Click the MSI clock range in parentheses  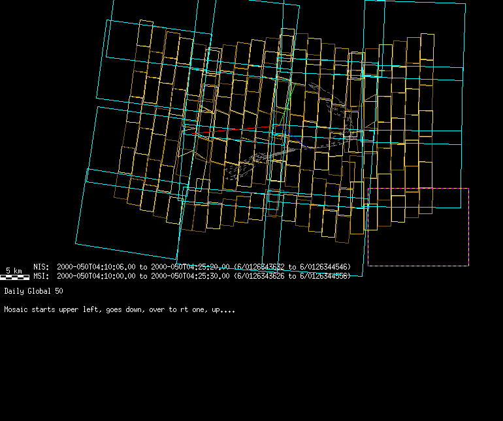292,276
